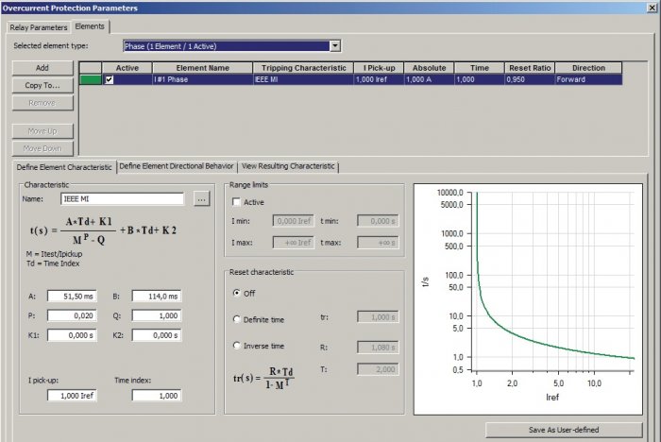Click the Add element button
This screenshot has height=442, width=661.
[42, 68]
